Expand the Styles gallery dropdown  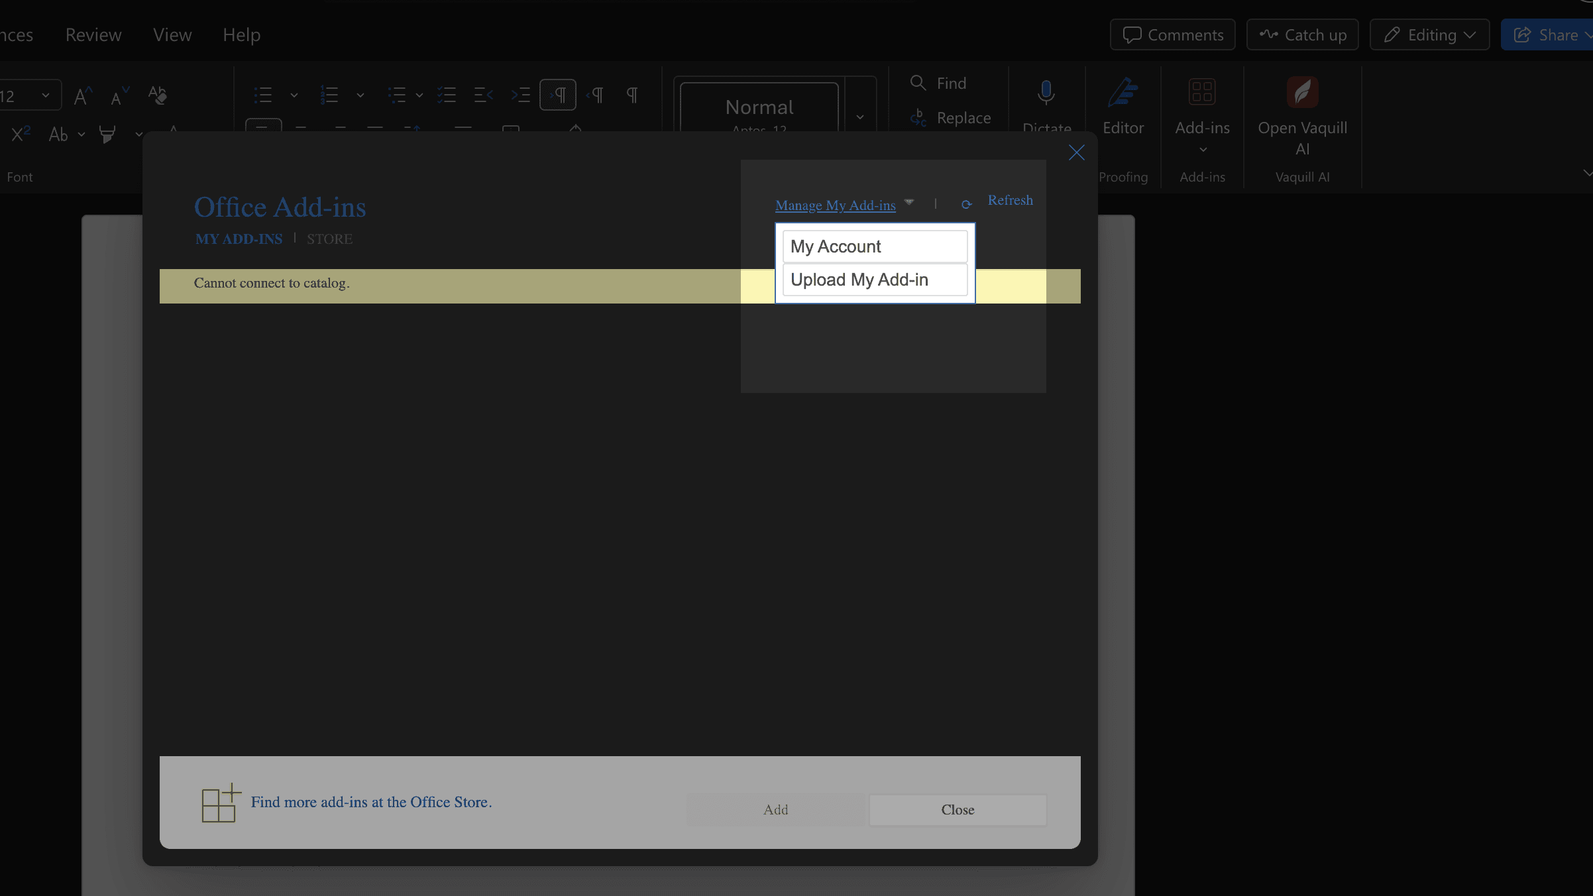pyautogui.click(x=859, y=117)
